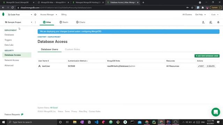Viewport: 223px width, 125px height.
Task: Reload the browser page
Action: (13, 8)
